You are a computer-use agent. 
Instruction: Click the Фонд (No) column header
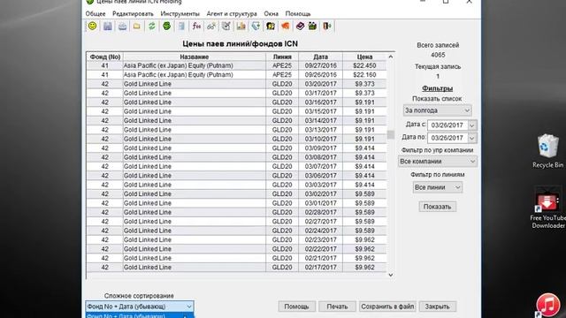(x=104, y=57)
